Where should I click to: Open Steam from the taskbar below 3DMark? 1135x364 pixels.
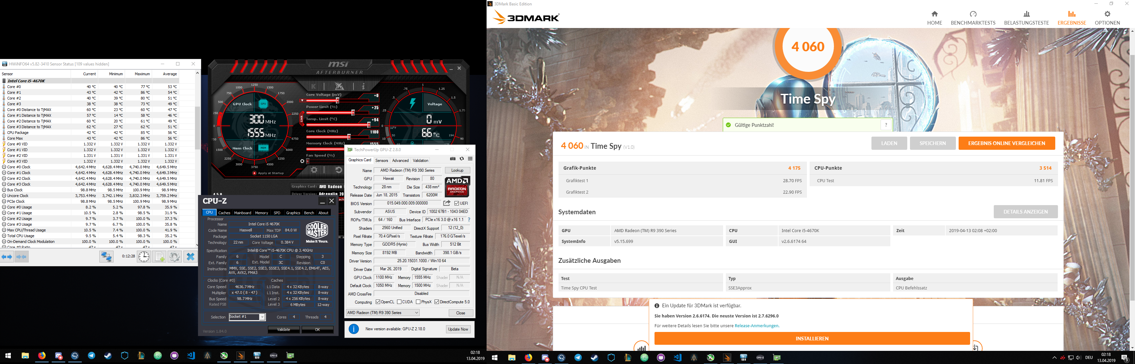pyautogui.click(x=594, y=357)
